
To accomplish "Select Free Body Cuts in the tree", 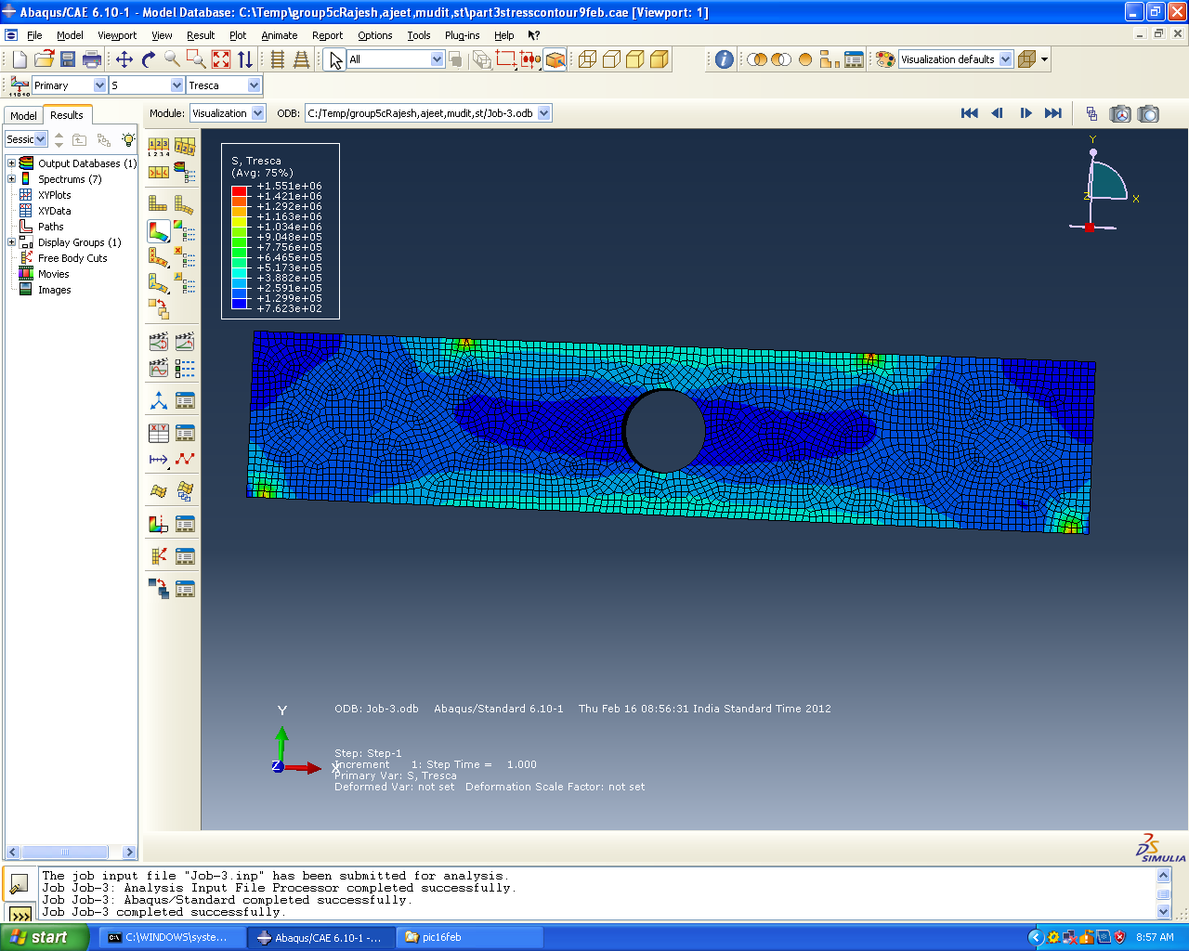I will [72, 258].
